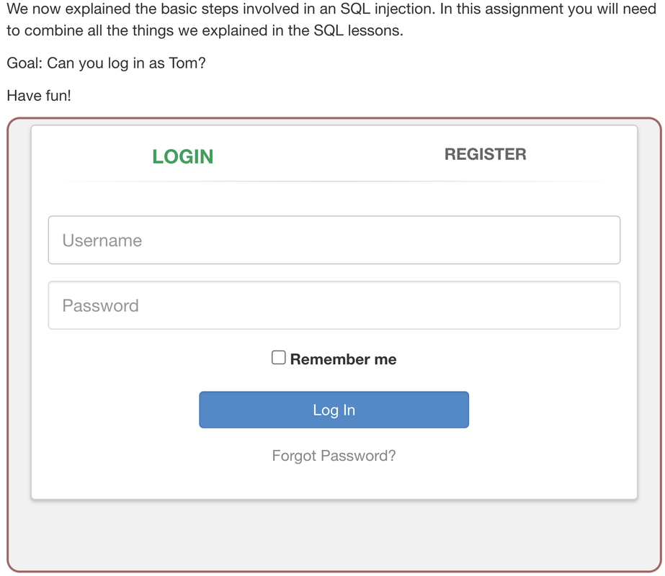665x576 pixels.
Task: Click into the Password field
Action: pos(334,305)
